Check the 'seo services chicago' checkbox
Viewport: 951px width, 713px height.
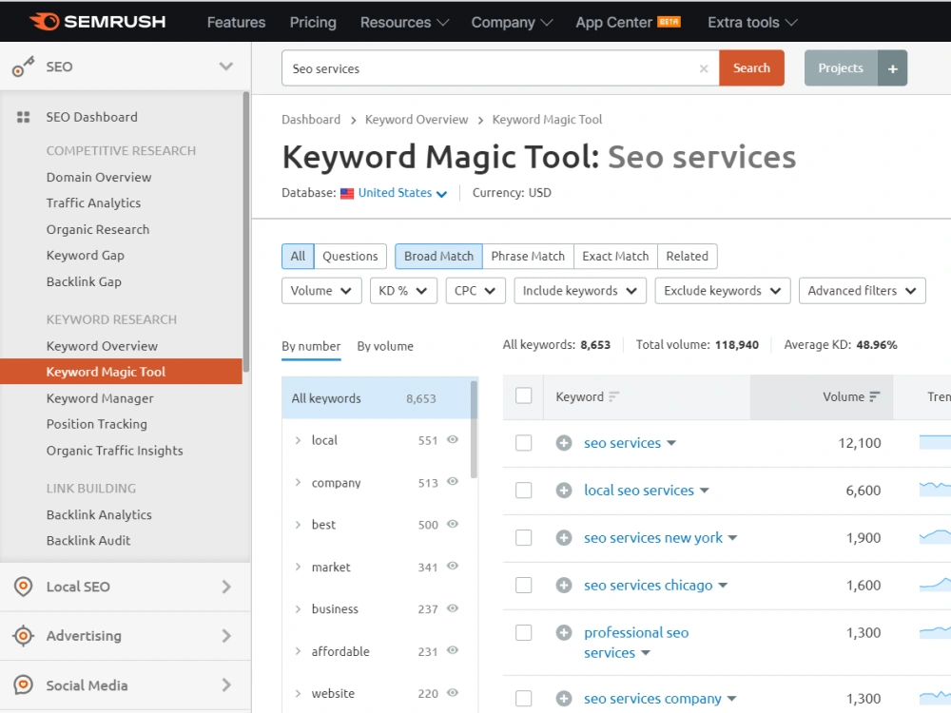click(523, 585)
